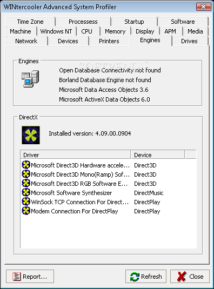
Task: Open the Machine tab
Action: coord(21,31)
